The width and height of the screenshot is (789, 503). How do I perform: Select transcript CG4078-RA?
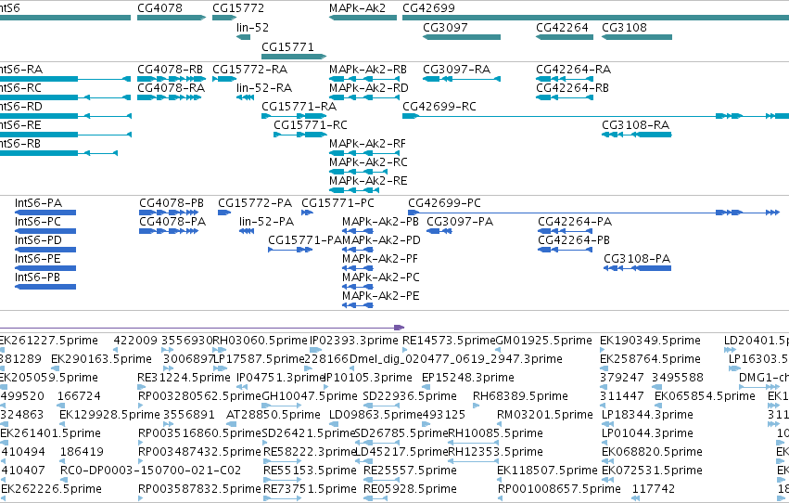[x=172, y=88]
